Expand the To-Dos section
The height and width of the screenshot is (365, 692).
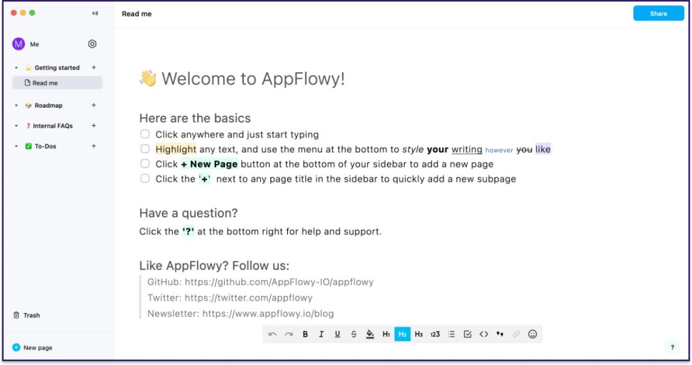pos(16,147)
